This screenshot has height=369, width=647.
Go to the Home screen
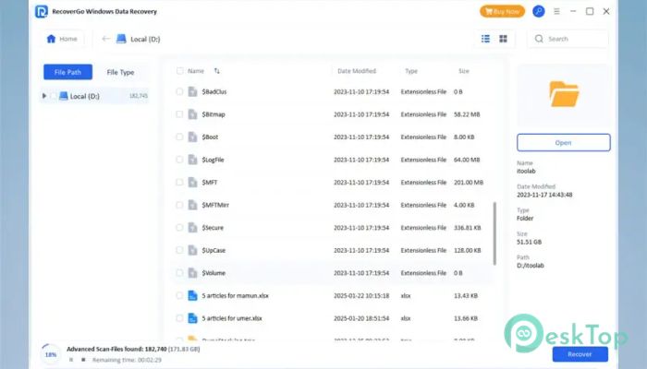[x=62, y=39]
